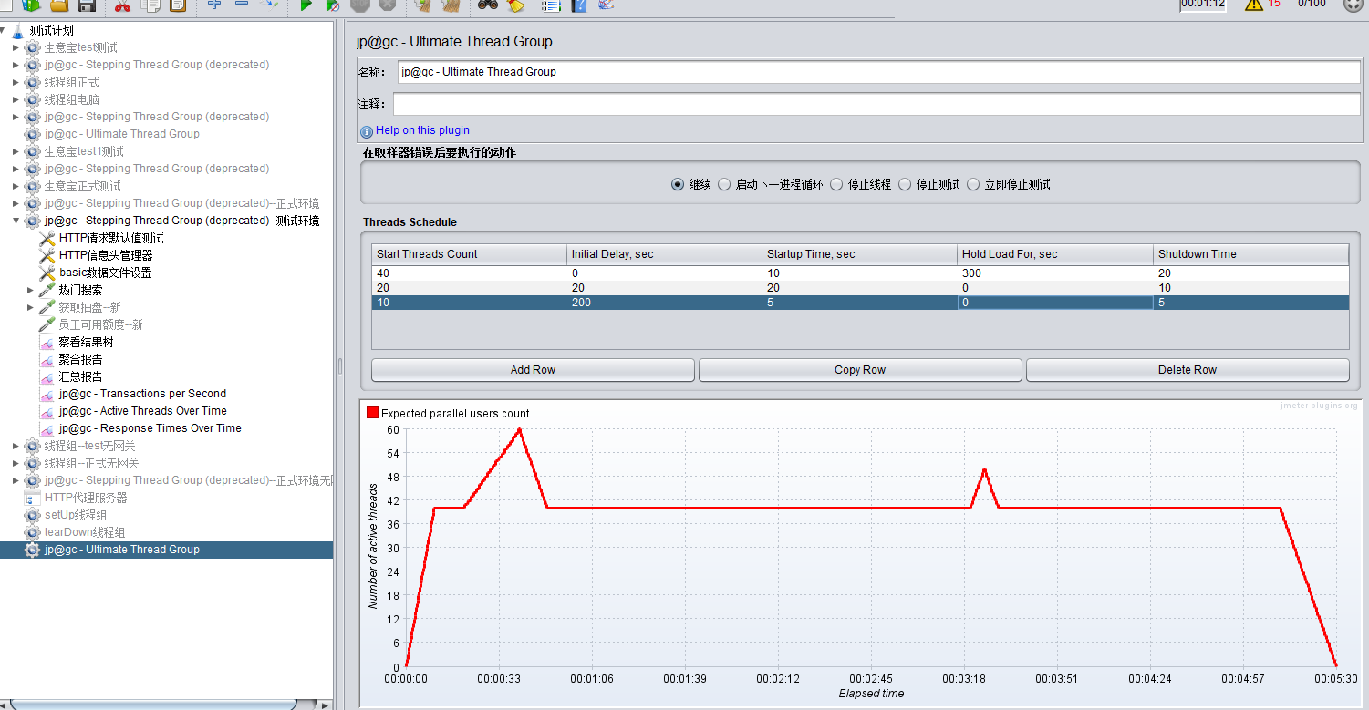Expand the 生意宝test测试 tree node
The image size is (1369, 710).
coord(16,47)
